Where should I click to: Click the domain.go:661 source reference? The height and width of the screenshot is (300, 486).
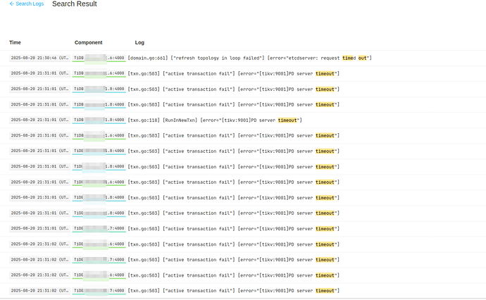148,58
